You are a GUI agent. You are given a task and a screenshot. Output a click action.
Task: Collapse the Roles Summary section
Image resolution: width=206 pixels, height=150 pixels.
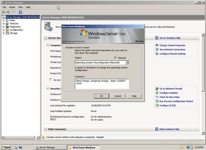(46, 129)
